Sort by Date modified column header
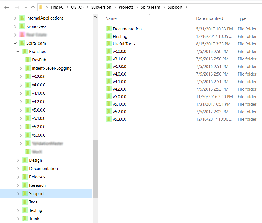 pos(209,18)
